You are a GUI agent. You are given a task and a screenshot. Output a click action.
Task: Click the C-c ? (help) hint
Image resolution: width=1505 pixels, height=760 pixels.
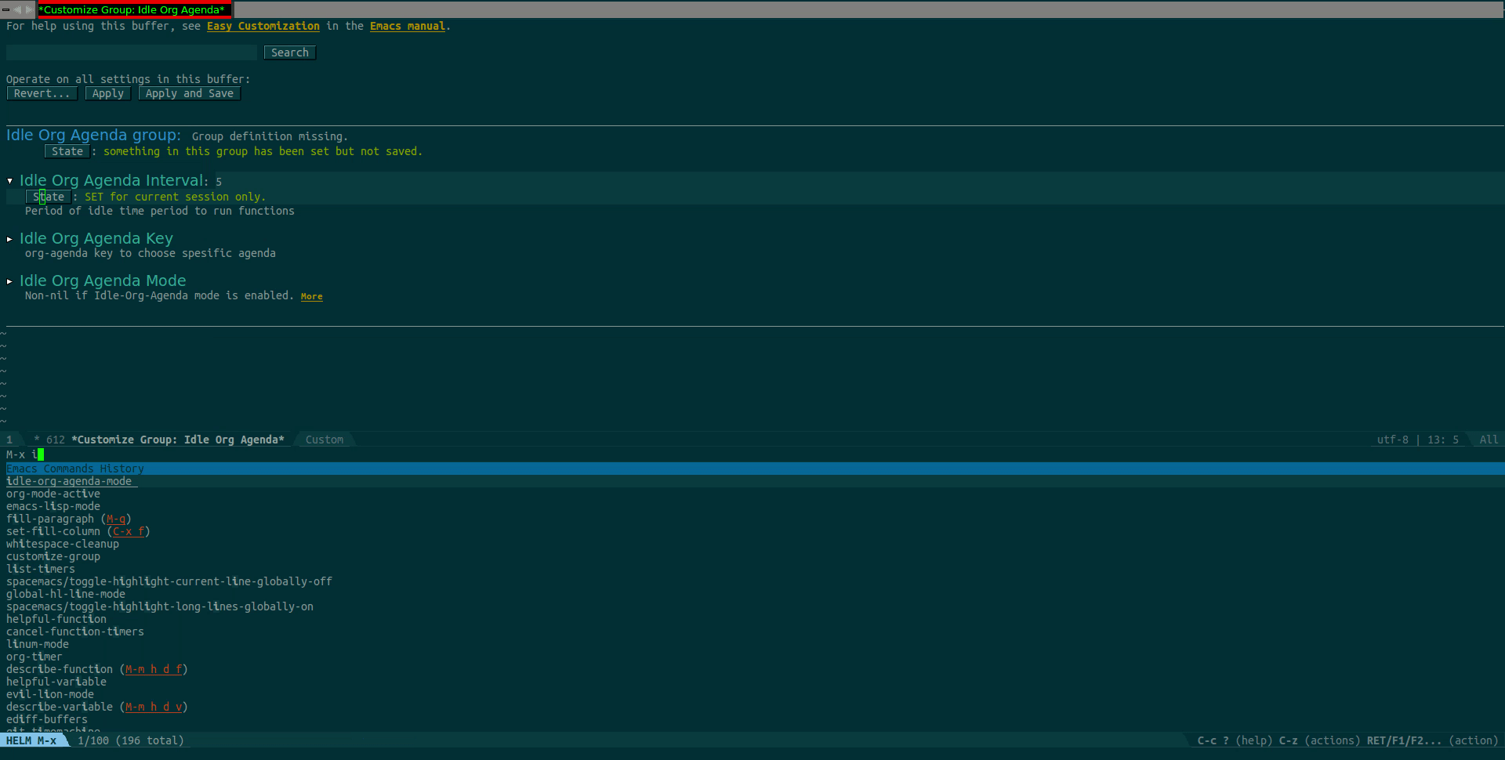point(1235,740)
